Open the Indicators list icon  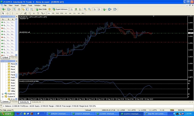104,9
